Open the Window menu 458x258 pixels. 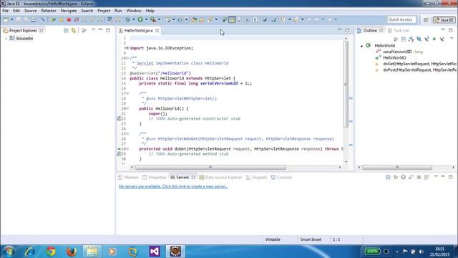[134, 11]
